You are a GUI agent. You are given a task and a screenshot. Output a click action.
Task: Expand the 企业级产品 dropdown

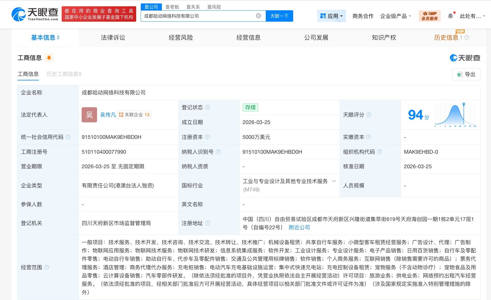coord(395,16)
